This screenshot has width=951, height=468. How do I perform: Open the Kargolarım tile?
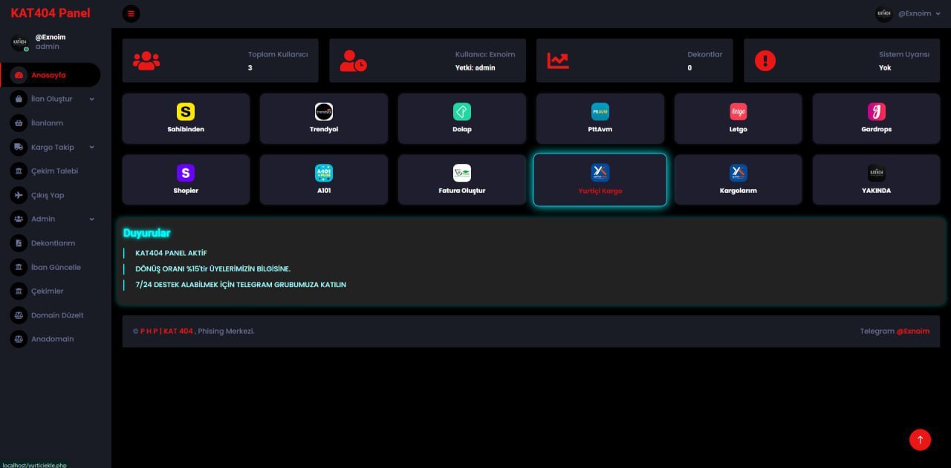tap(738, 179)
